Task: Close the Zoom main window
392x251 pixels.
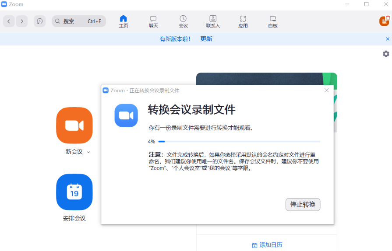Action: pos(386,4)
